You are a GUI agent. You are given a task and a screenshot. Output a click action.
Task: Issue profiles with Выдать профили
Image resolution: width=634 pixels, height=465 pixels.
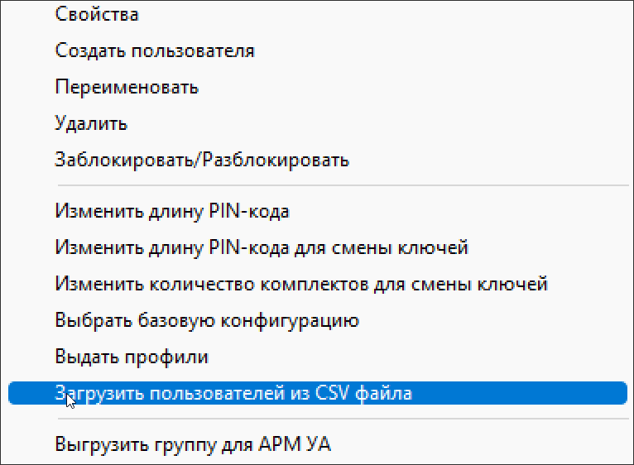click(132, 357)
